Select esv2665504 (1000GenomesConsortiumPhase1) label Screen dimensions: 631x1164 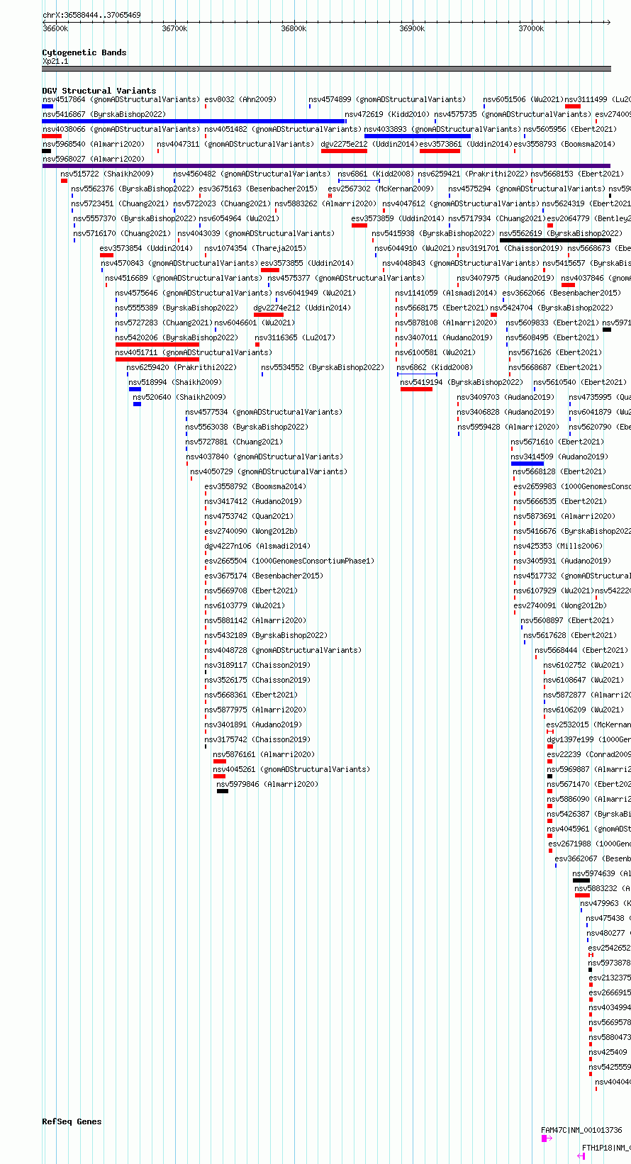pyautogui.click(x=289, y=561)
